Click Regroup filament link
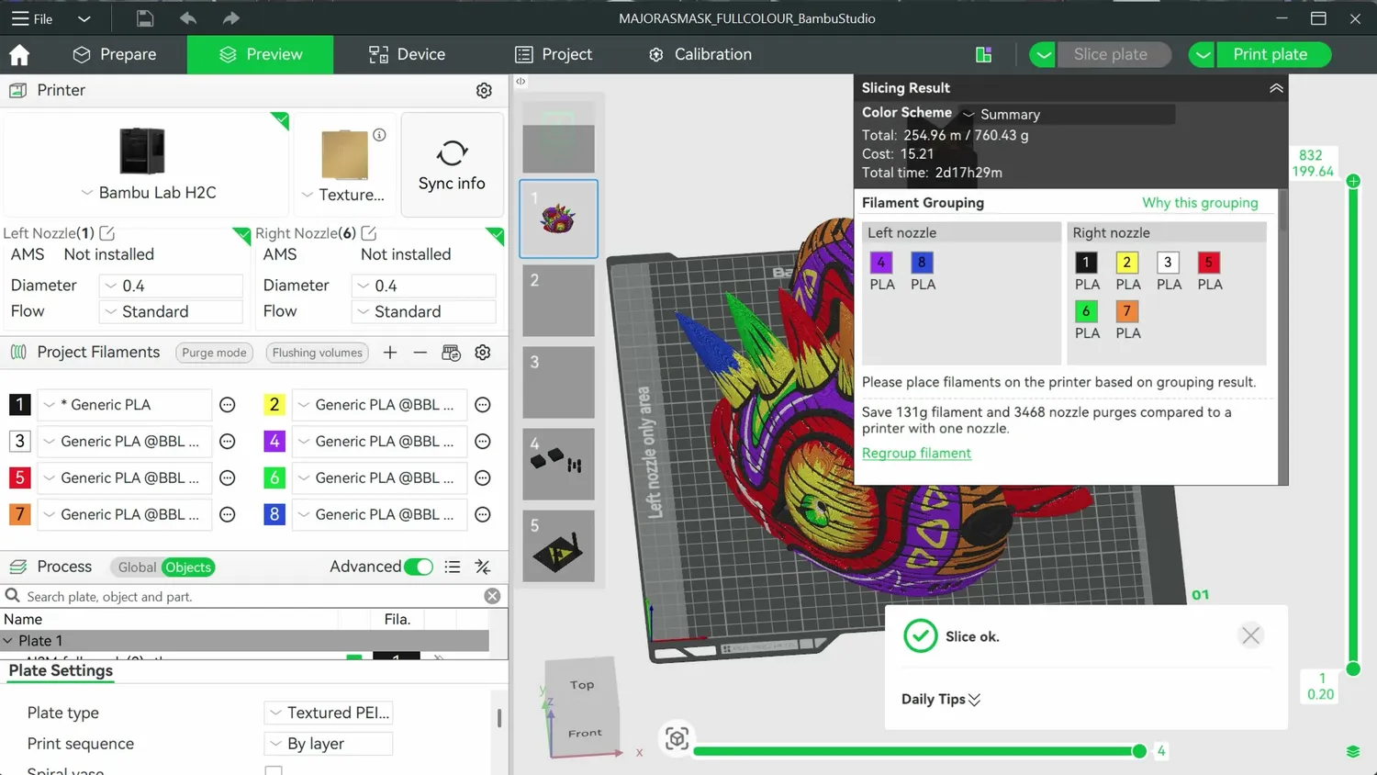Viewport: 1377px width, 775px height. coord(916,453)
